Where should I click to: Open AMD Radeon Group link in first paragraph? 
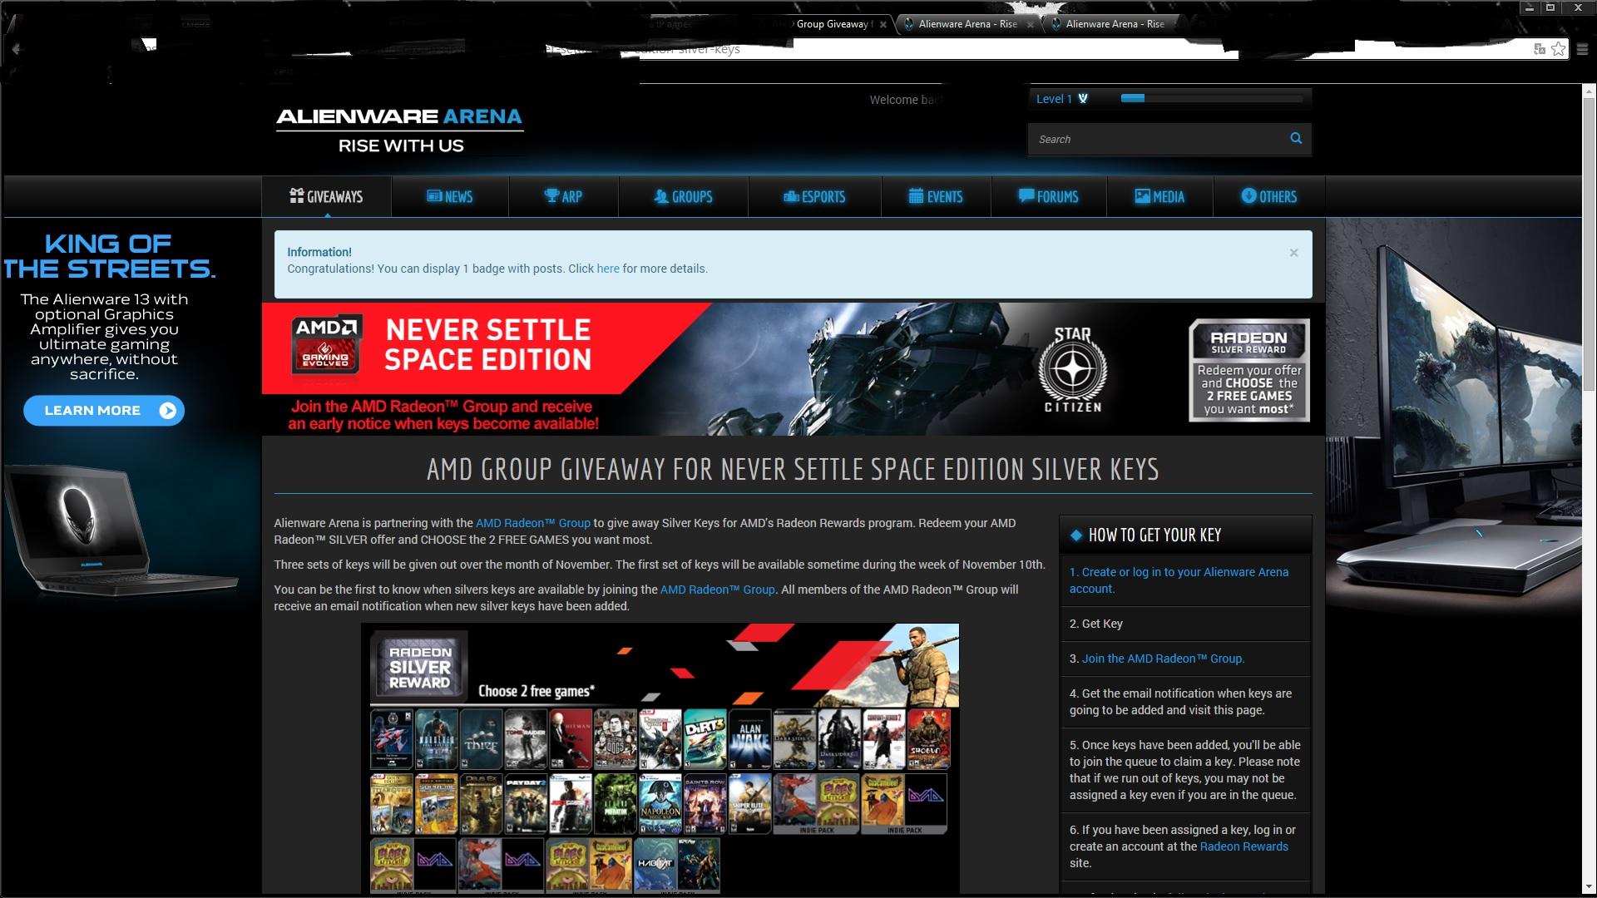click(x=533, y=523)
